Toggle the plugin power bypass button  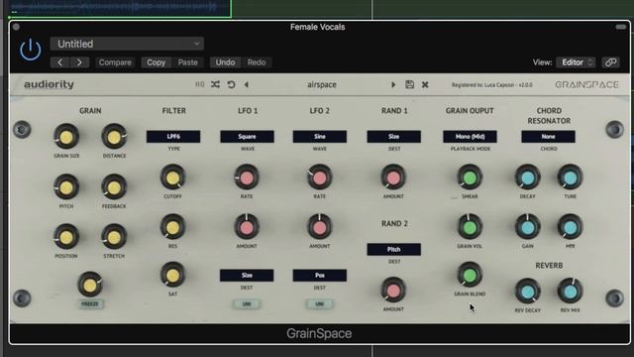click(x=31, y=50)
